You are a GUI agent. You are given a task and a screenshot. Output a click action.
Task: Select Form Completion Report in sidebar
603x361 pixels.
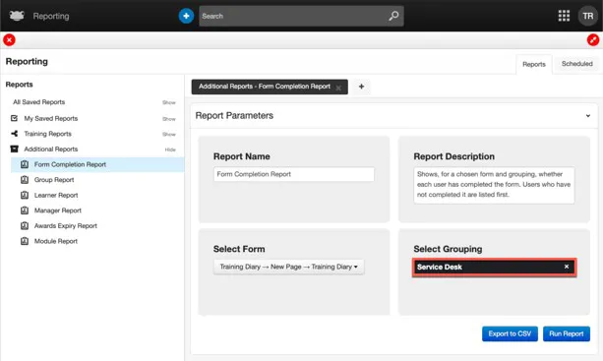point(97,164)
